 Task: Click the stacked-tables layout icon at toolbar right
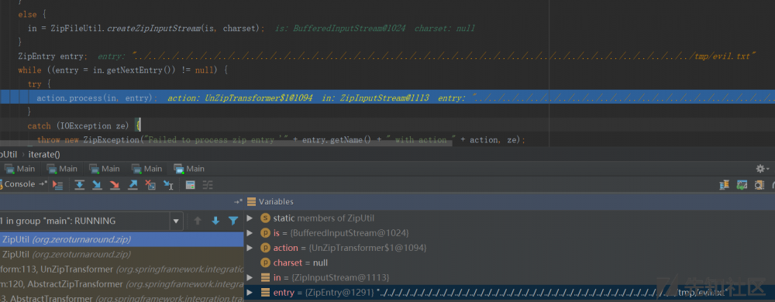click(x=724, y=184)
